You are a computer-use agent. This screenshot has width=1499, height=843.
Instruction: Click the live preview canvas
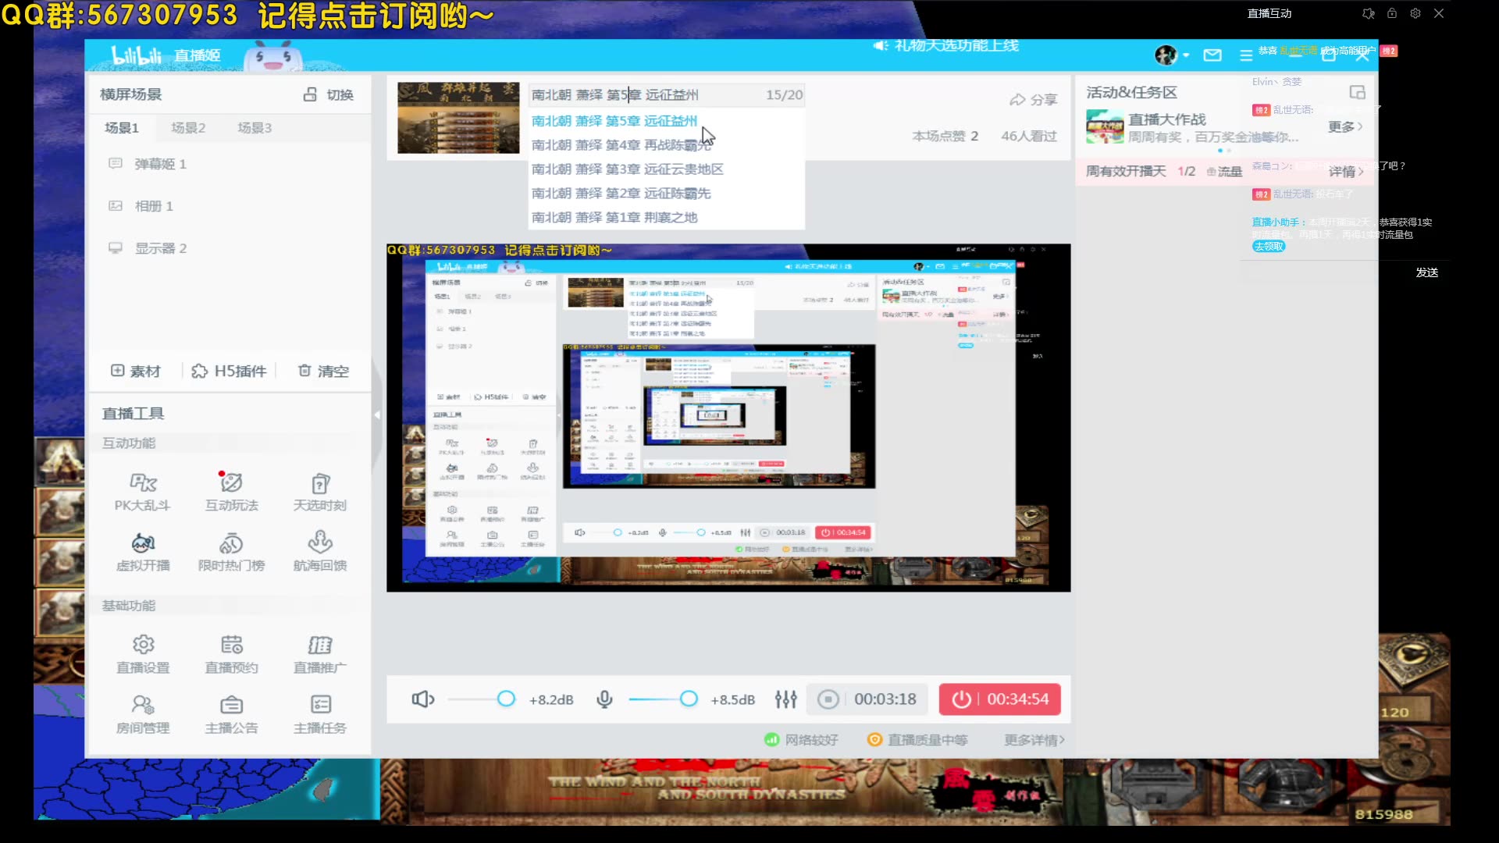(x=728, y=418)
